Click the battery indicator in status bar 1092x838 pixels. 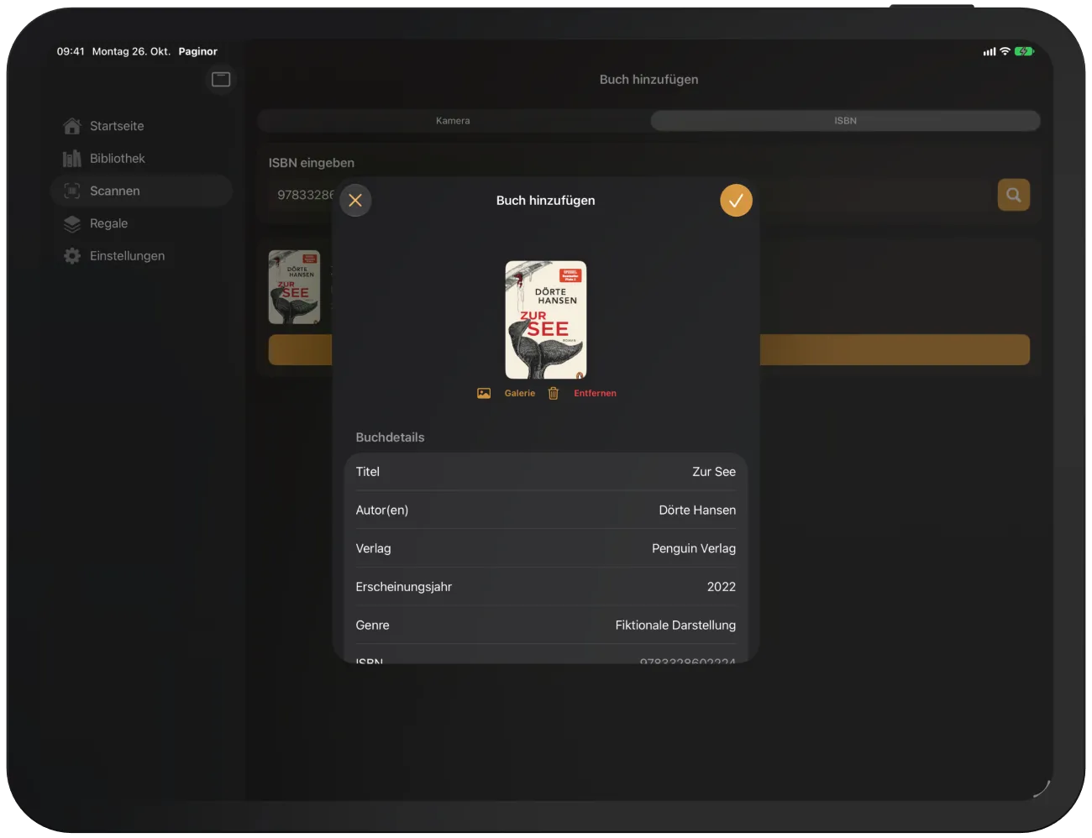(1024, 51)
